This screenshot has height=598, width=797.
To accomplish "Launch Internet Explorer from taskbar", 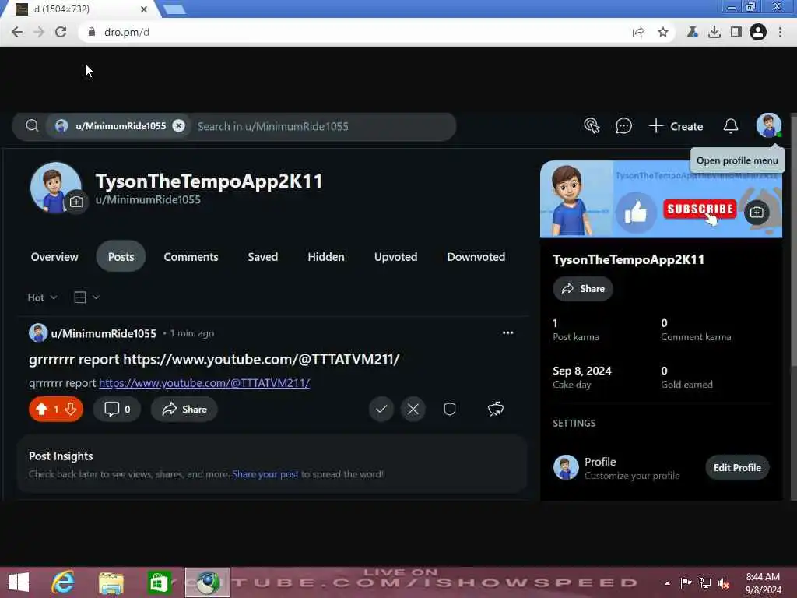I will pos(63,582).
